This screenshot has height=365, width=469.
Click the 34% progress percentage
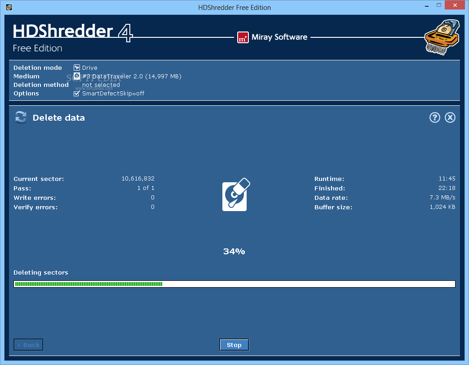pyautogui.click(x=234, y=252)
